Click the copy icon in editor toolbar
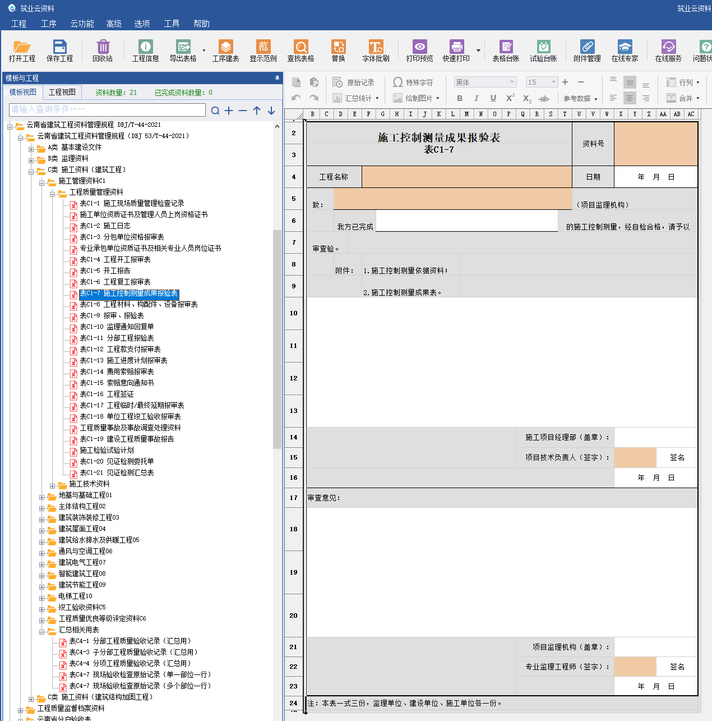Image resolution: width=712 pixels, height=721 pixels. click(297, 82)
